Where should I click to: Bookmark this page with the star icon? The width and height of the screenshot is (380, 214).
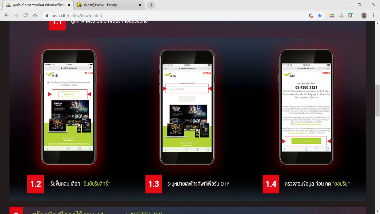click(320, 15)
